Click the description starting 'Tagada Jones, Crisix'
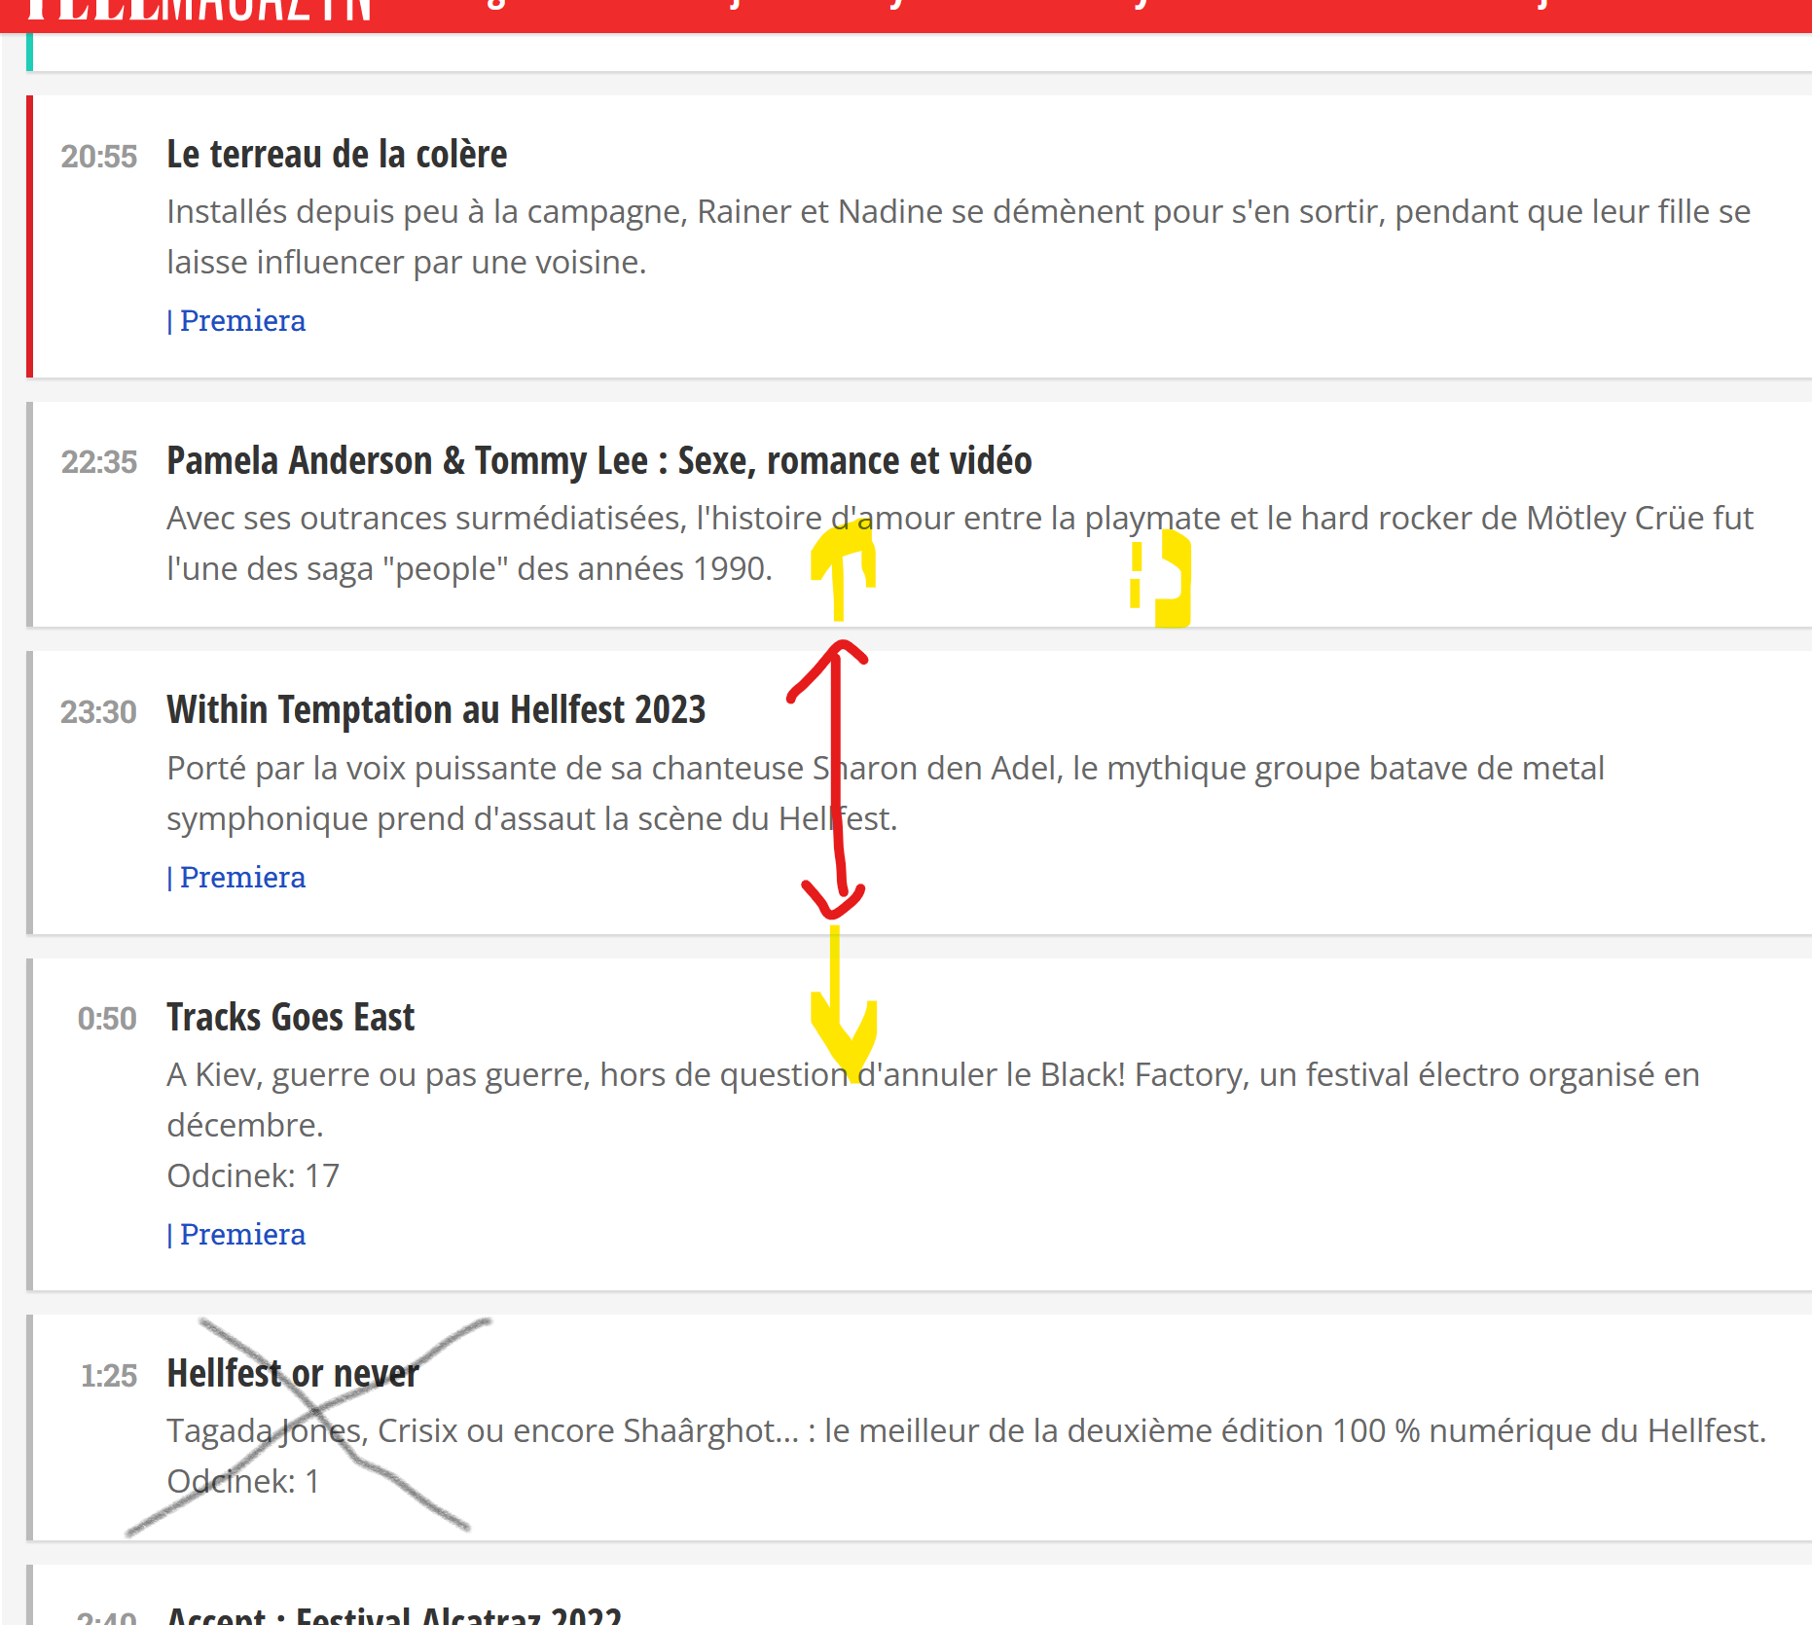Viewport: 1812px width, 1625px height. pyautogui.click(x=966, y=1430)
